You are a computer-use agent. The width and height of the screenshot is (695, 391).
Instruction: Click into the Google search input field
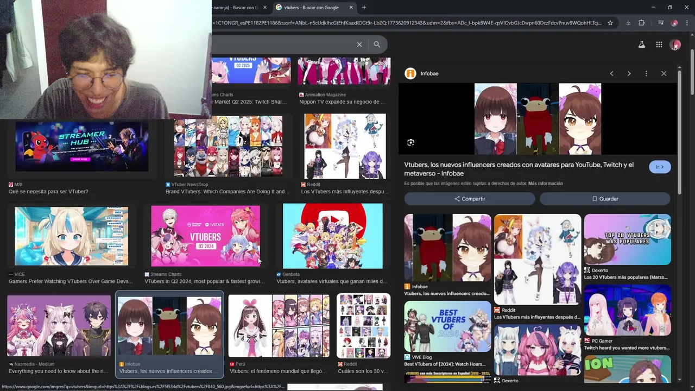pyautogui.click(x=282, y=45)
